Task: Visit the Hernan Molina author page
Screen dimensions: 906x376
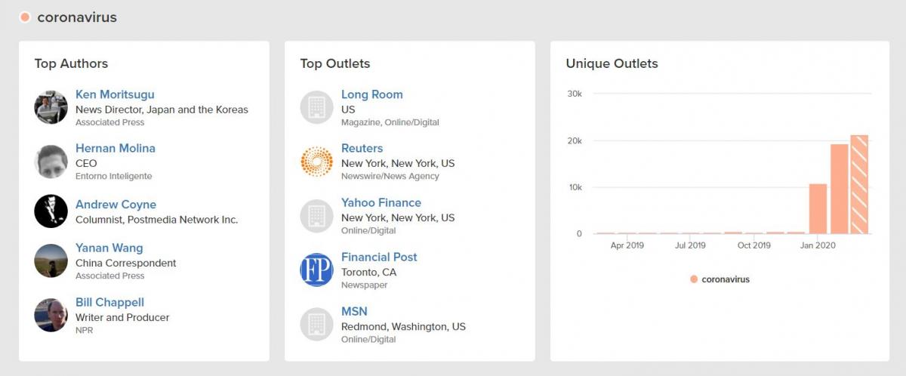Action: coord(116,148)
